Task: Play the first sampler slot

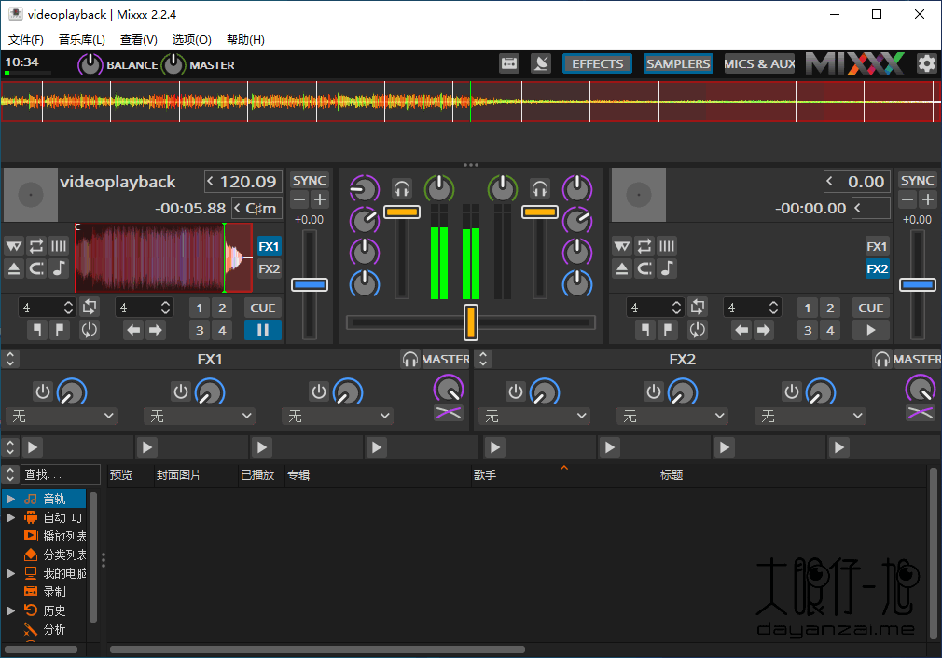Action: [x=33, y=447]
